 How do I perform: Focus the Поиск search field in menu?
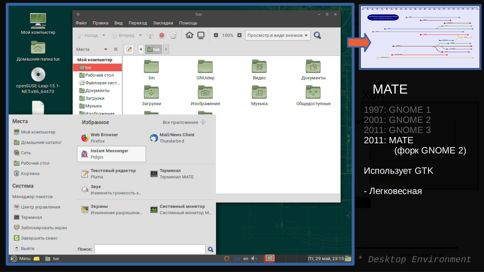coord(150,249)
